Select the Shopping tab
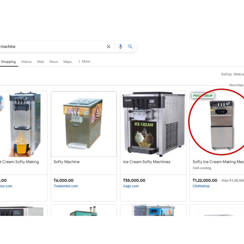Screen dimensions: 244x244 coord(8,62)
